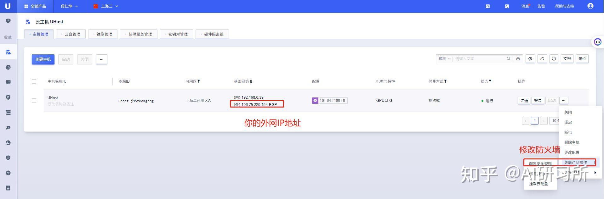Click the 登录 login button

point(538,101)
